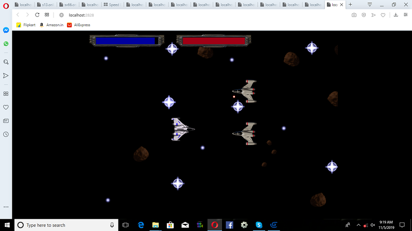Screen dimensions: 412x231
Task: Open the Action Center notifications
Action: click(x=402, y=225)
